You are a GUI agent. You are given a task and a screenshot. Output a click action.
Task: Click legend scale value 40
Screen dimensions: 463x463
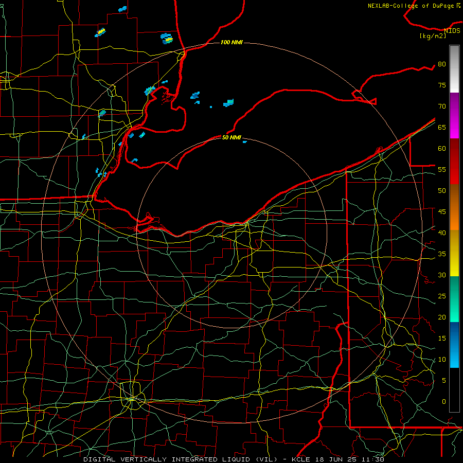pos(442,233)
